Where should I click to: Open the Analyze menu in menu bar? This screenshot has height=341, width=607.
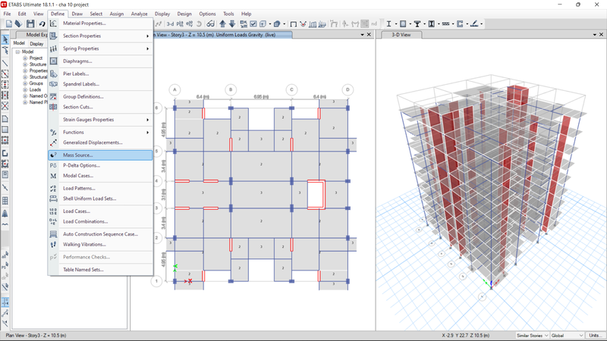pyautogui.click(x=139, y=14)
